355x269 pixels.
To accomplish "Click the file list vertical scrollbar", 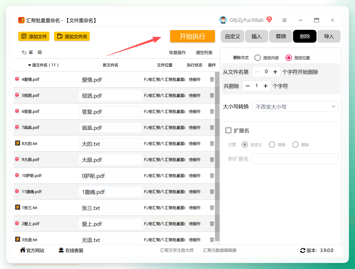I will pyautogui.click(x=217, y=156).
